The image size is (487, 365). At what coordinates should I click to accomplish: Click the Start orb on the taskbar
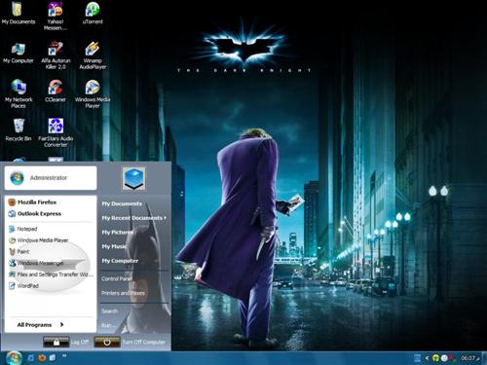[13, 358]
